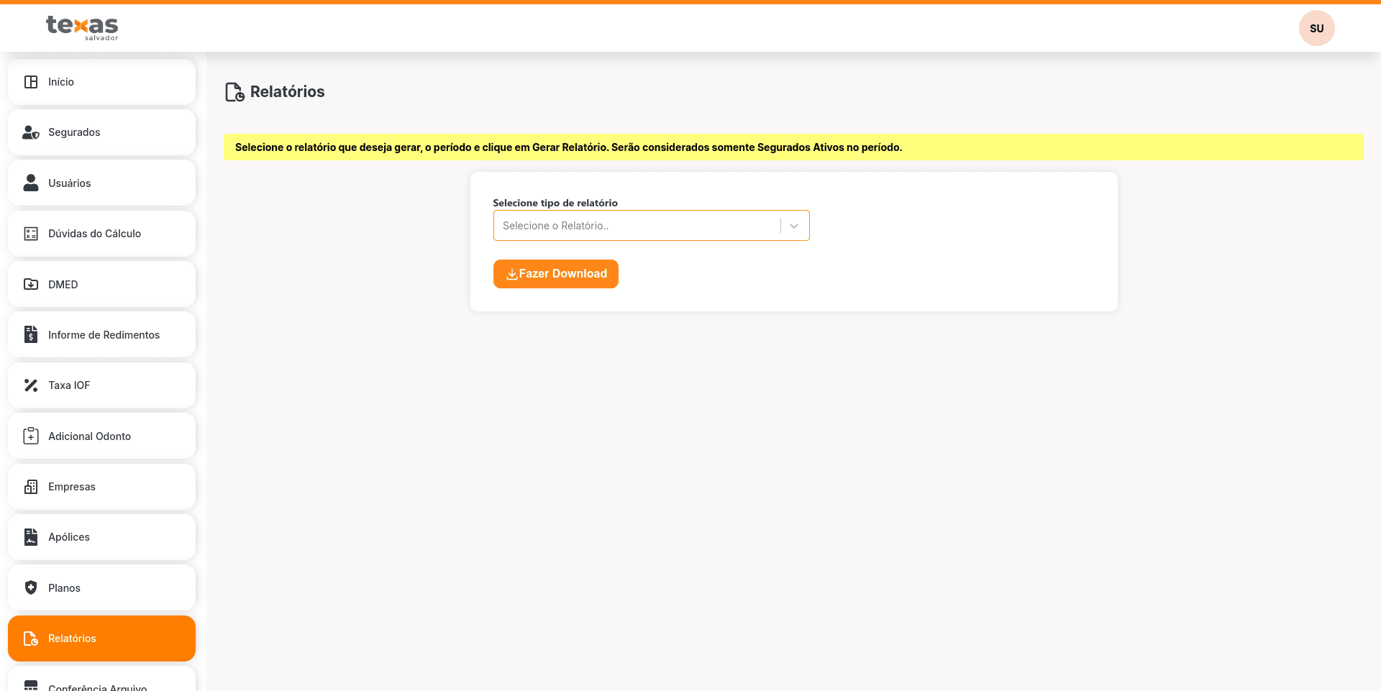1381x691 pixels.
Task: Click the Planos shield icon
Action: click(31, 587)
